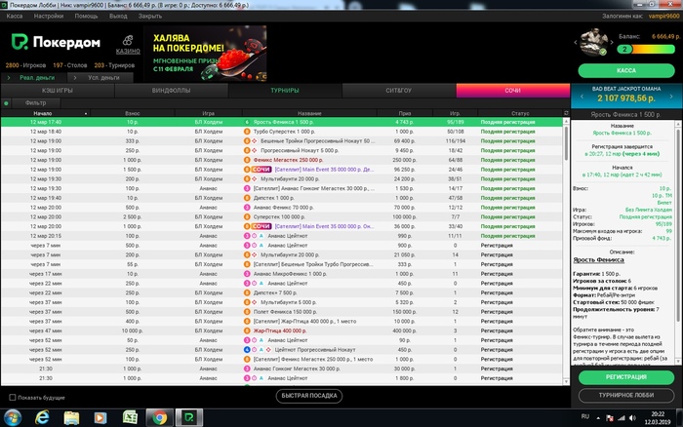Click СОЧИ badge on 96 250 р. satellite

pos(261,170)
